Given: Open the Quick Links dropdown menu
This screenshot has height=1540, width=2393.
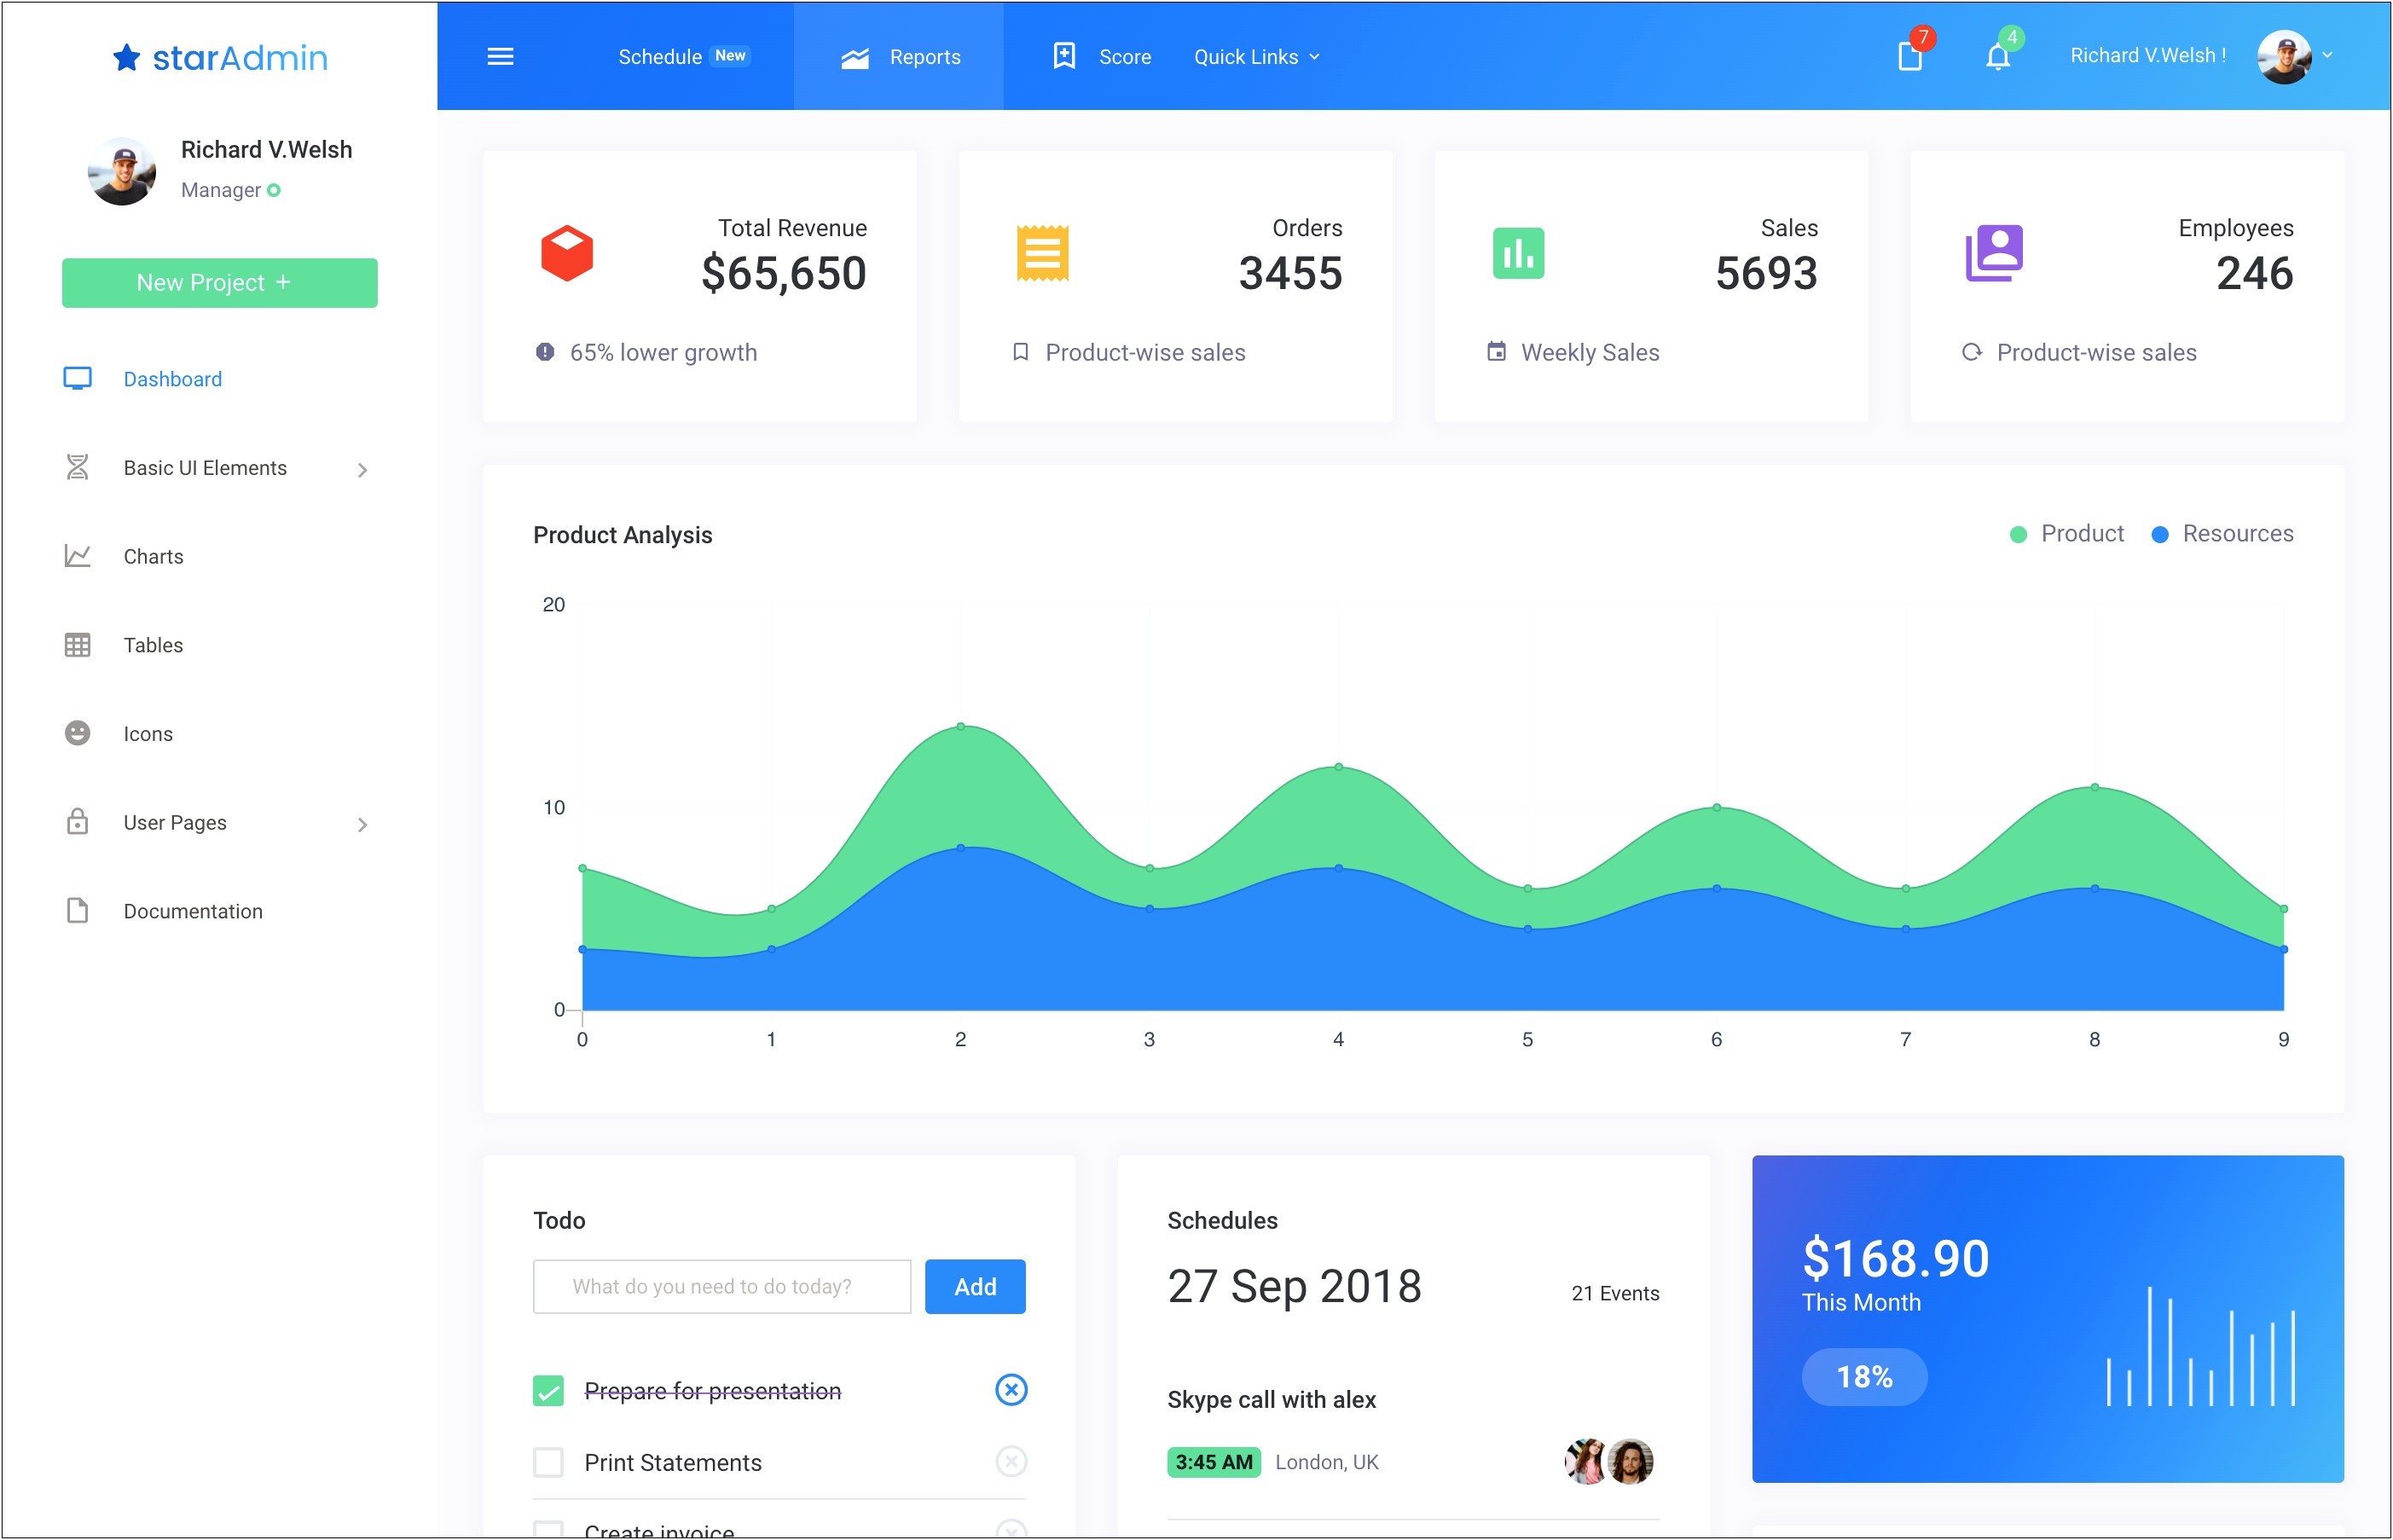Looking at the screenshot, I should point(1254,55).
